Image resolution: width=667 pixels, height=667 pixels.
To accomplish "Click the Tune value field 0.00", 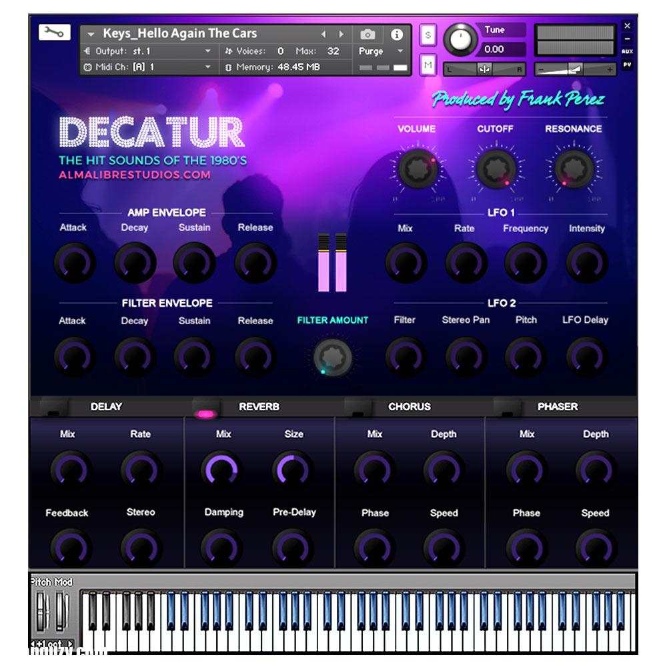I will [502, 49].
